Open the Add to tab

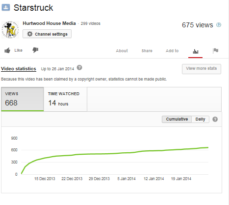[x=172, y=51]
